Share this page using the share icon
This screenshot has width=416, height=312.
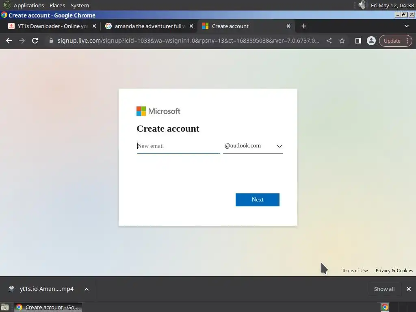tap(329, 41)
